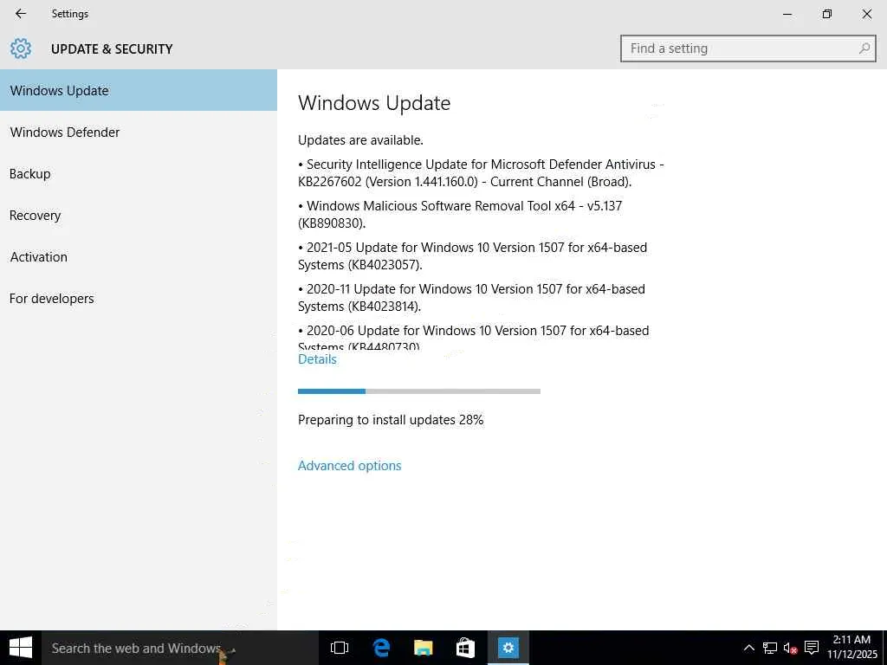
Task: Click the search magnifier in Find a setting
Action: [864, 48]
